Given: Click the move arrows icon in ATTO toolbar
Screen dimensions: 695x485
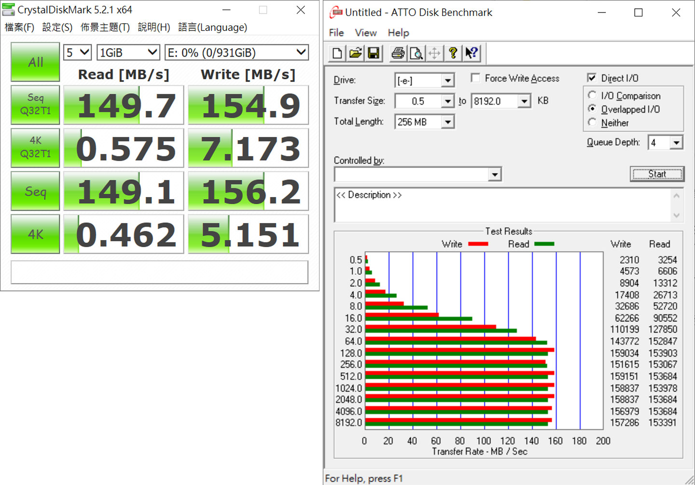Looking at the screenshot, I should pos(434,53).
